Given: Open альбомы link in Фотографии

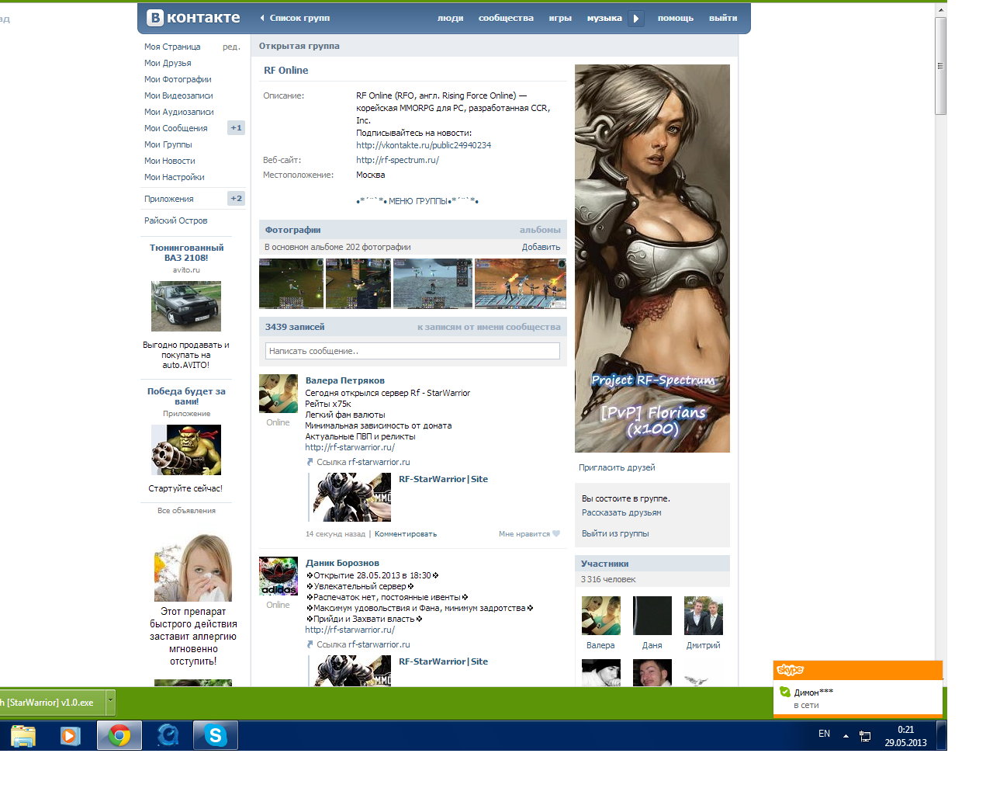Looking at the screenshot, I should [540, 230].
